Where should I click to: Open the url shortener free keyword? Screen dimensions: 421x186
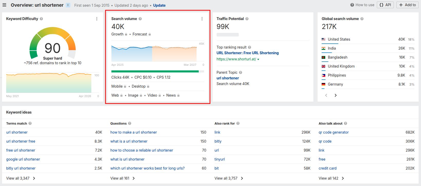pos(21,141)
